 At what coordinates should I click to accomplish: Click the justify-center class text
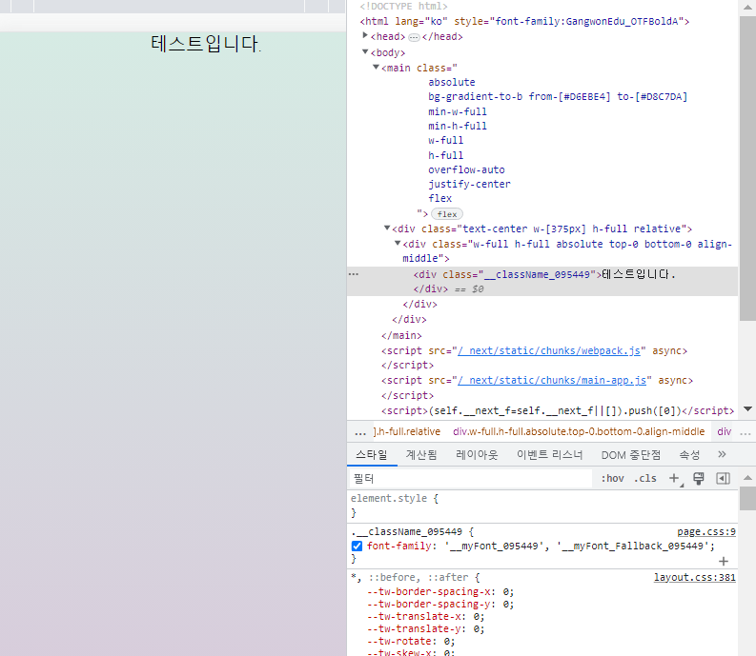(x=469, y=184)
